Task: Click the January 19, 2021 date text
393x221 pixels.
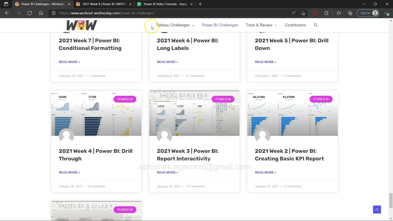Action: (169, 186)
